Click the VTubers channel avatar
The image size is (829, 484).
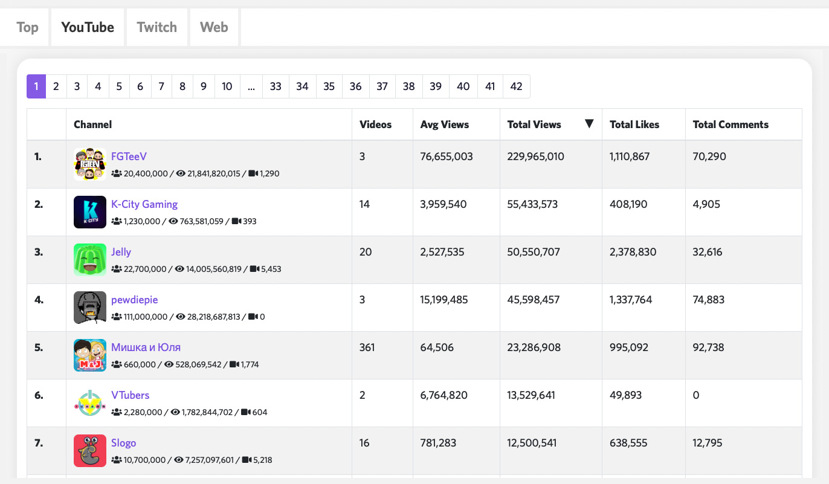coord(89,402)
